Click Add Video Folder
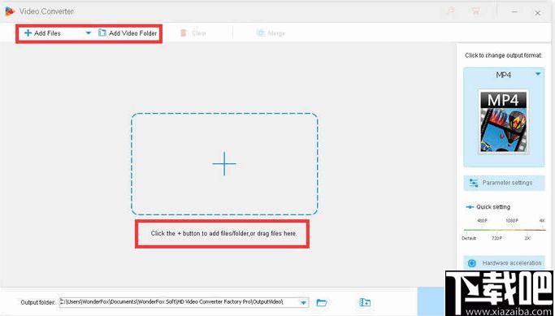Screen dimensions: 555x316 128,33
